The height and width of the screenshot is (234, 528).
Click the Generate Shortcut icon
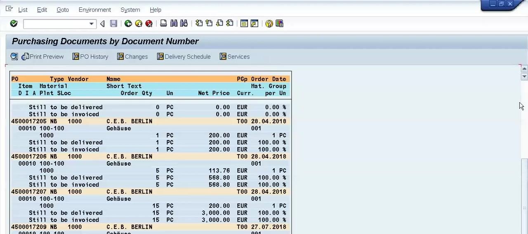coord(255,23)
